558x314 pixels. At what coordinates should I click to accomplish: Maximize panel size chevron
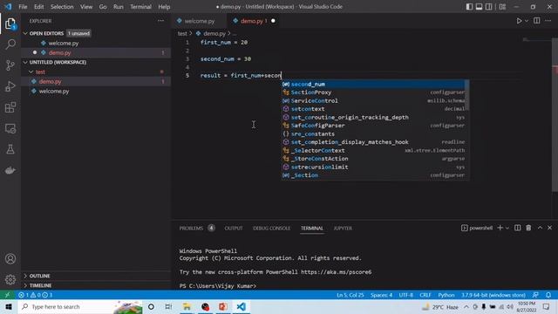click(x=540, y=228)
